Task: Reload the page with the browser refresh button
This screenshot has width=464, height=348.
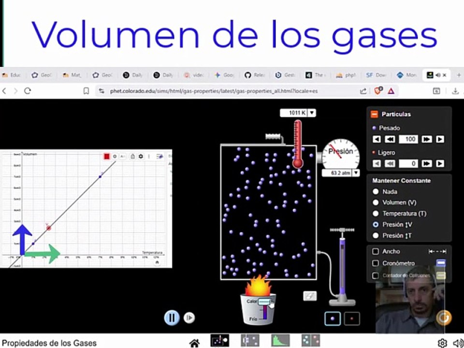Action: point(28,91)
